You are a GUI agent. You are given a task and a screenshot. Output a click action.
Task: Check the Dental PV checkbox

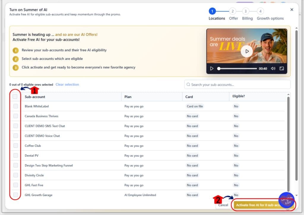click(15, 155)
